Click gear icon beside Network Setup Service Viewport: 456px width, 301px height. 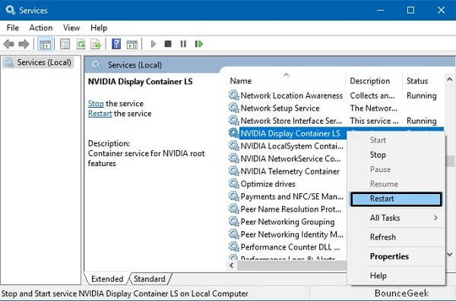233,108
